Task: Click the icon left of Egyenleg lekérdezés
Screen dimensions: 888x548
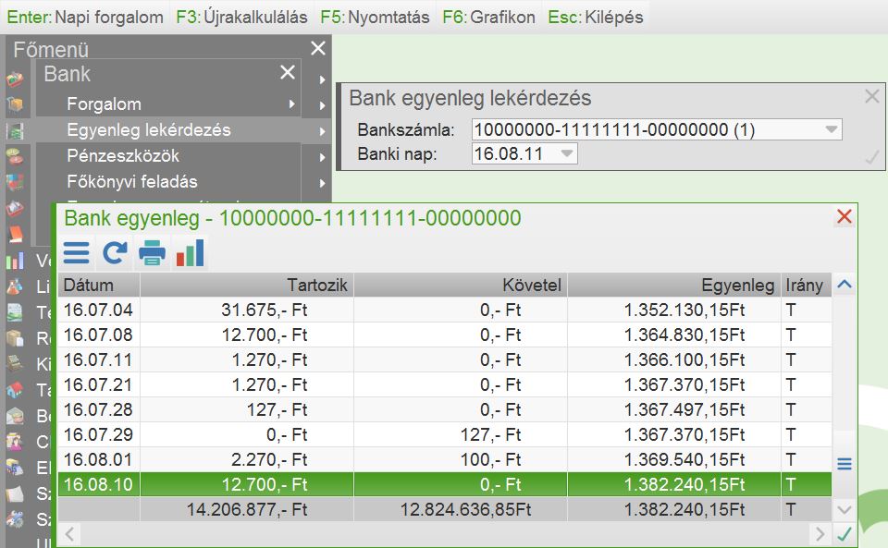Action: [x=16, y=130]
